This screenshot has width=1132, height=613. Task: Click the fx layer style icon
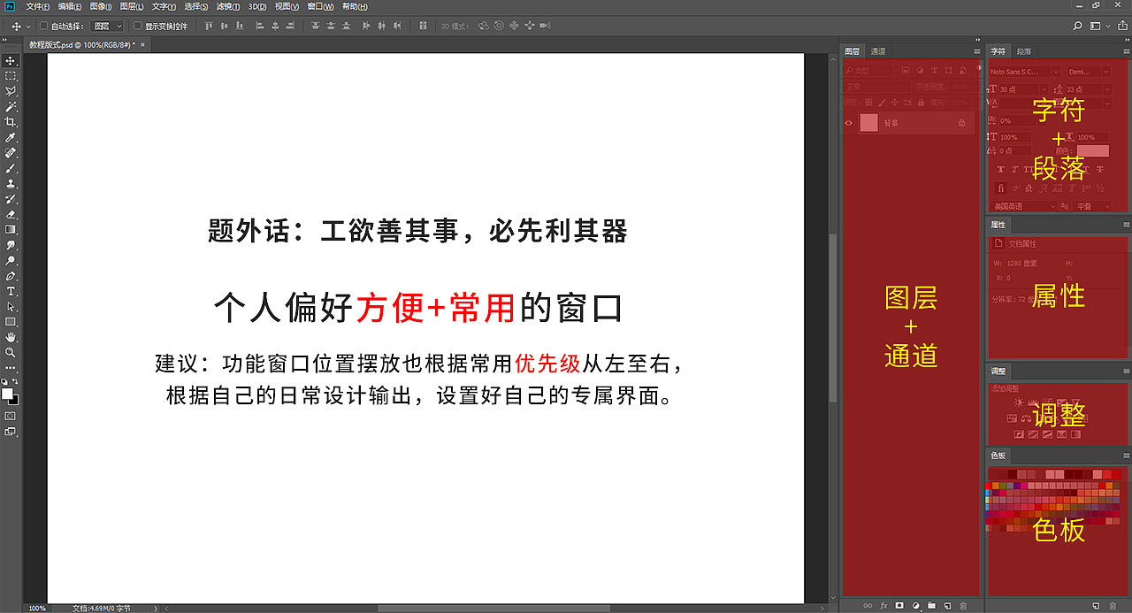[x=883, y=606]
